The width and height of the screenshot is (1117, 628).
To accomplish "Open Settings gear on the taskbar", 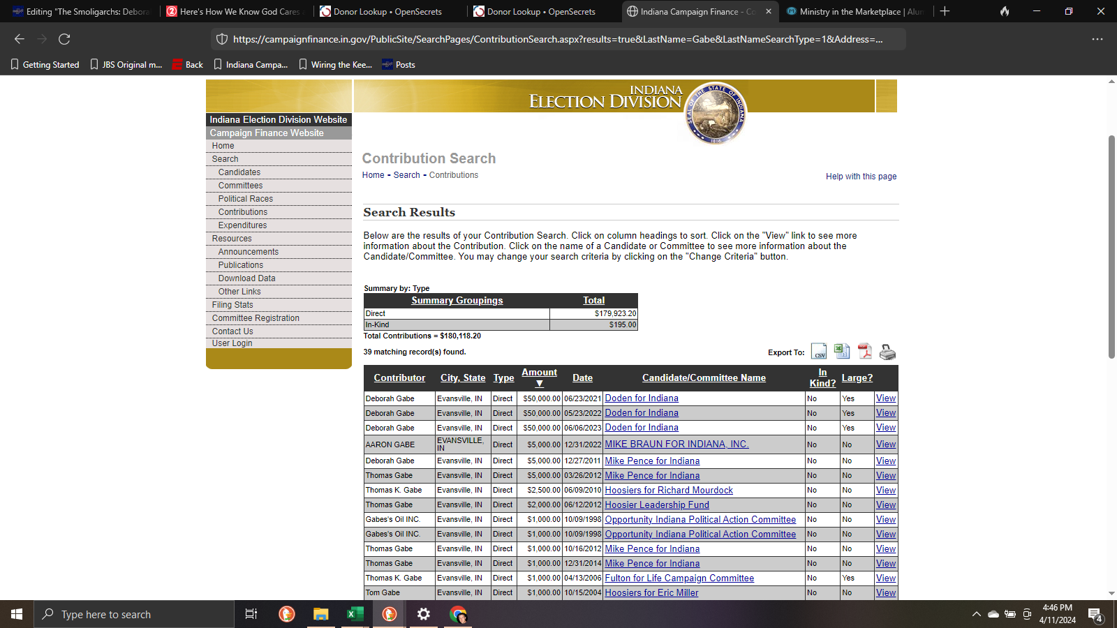I will pyautogui.click(x=424, y=614).
